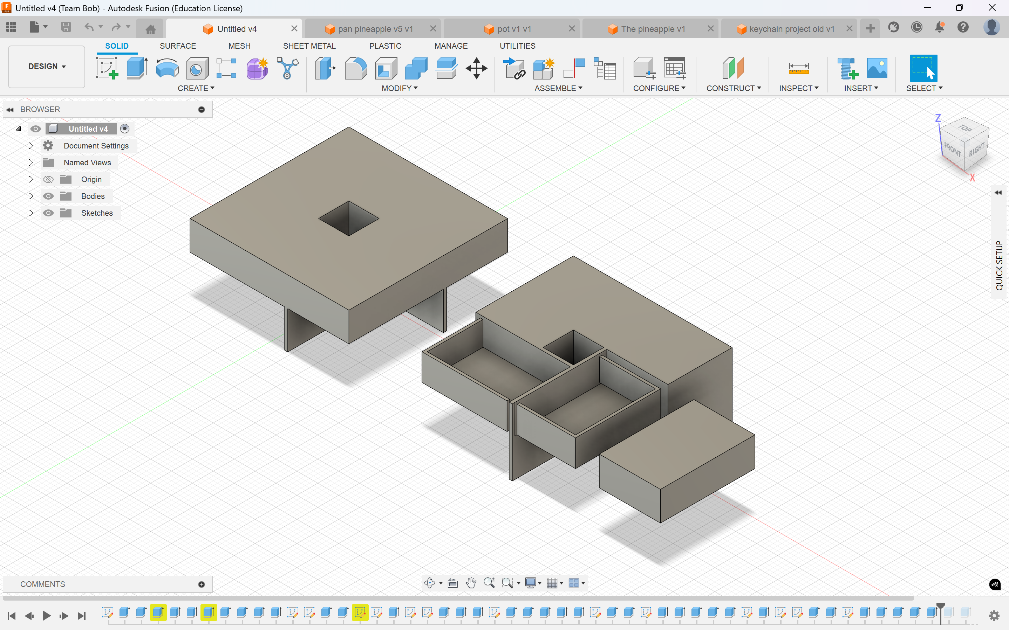The width and height of the screenshot is (1009, 630).
Task: Toggle visibility of Untitled v4 component
Action: click(x=35, y=129)
